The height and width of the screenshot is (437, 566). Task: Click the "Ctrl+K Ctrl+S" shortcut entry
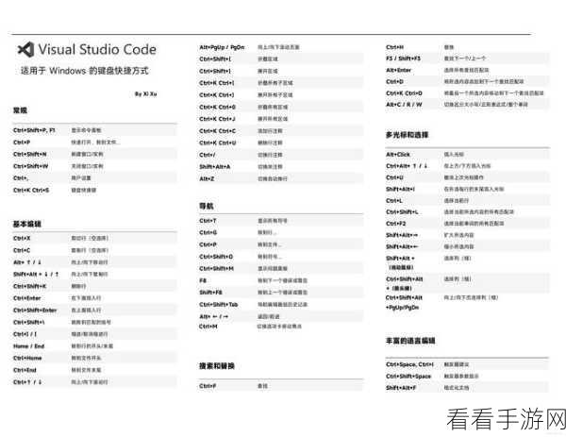[x=31, y=190]
